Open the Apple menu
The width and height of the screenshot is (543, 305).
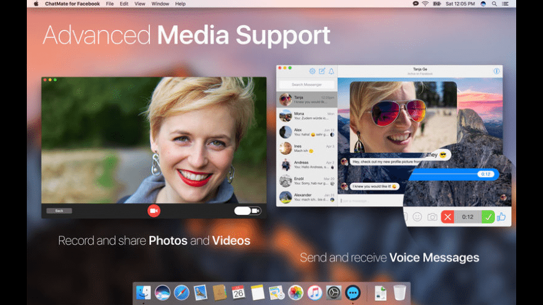pyautogui.click(x=36, y=4)
